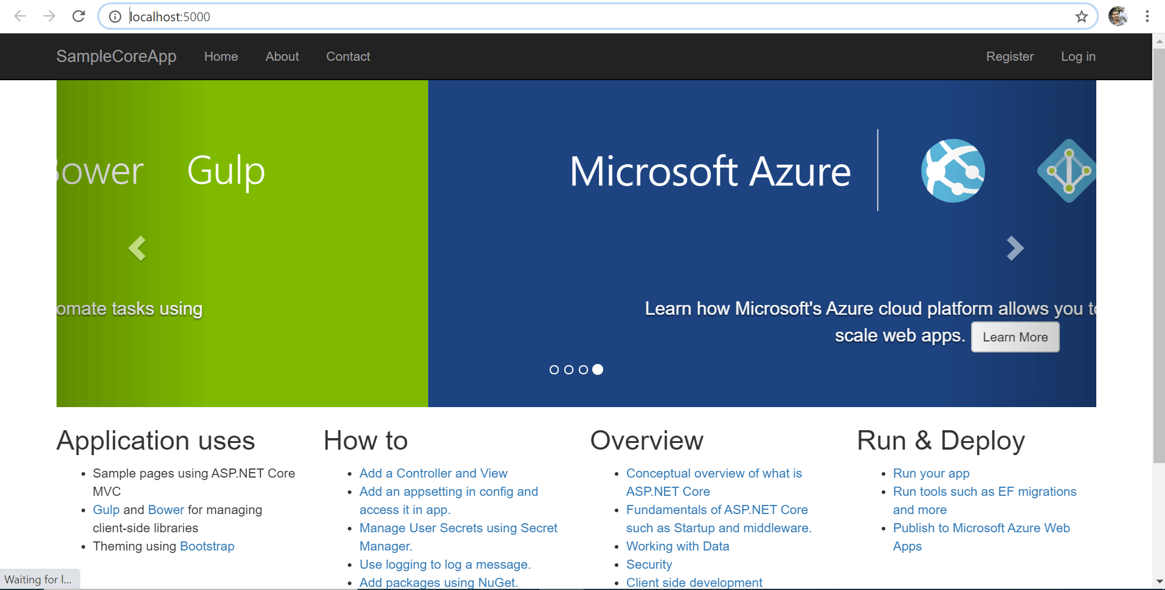Open the About page from the navbar
The height and width of the screenshot is (590, 1165).
coord(282,56)
